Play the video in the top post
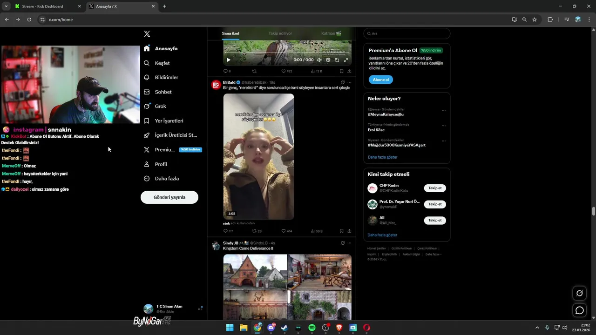The width and height of the screenshot is (596, 335). (x=229, y=60)
